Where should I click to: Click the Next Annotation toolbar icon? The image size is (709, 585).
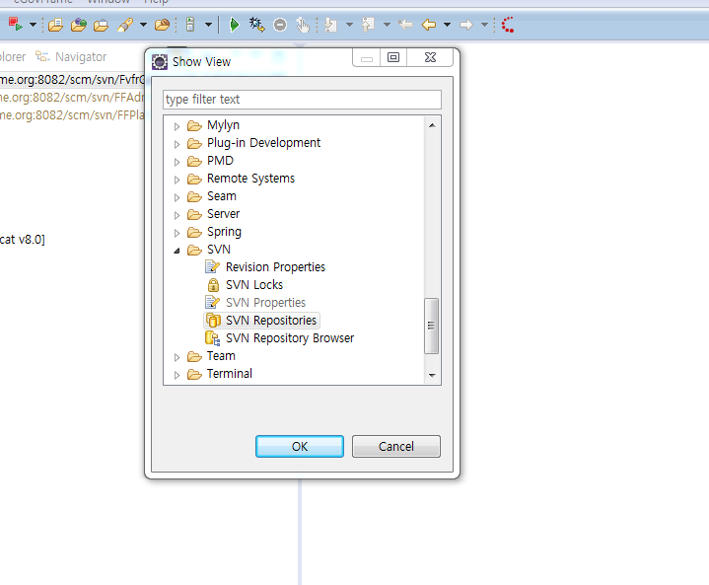(x=331, y=25)
